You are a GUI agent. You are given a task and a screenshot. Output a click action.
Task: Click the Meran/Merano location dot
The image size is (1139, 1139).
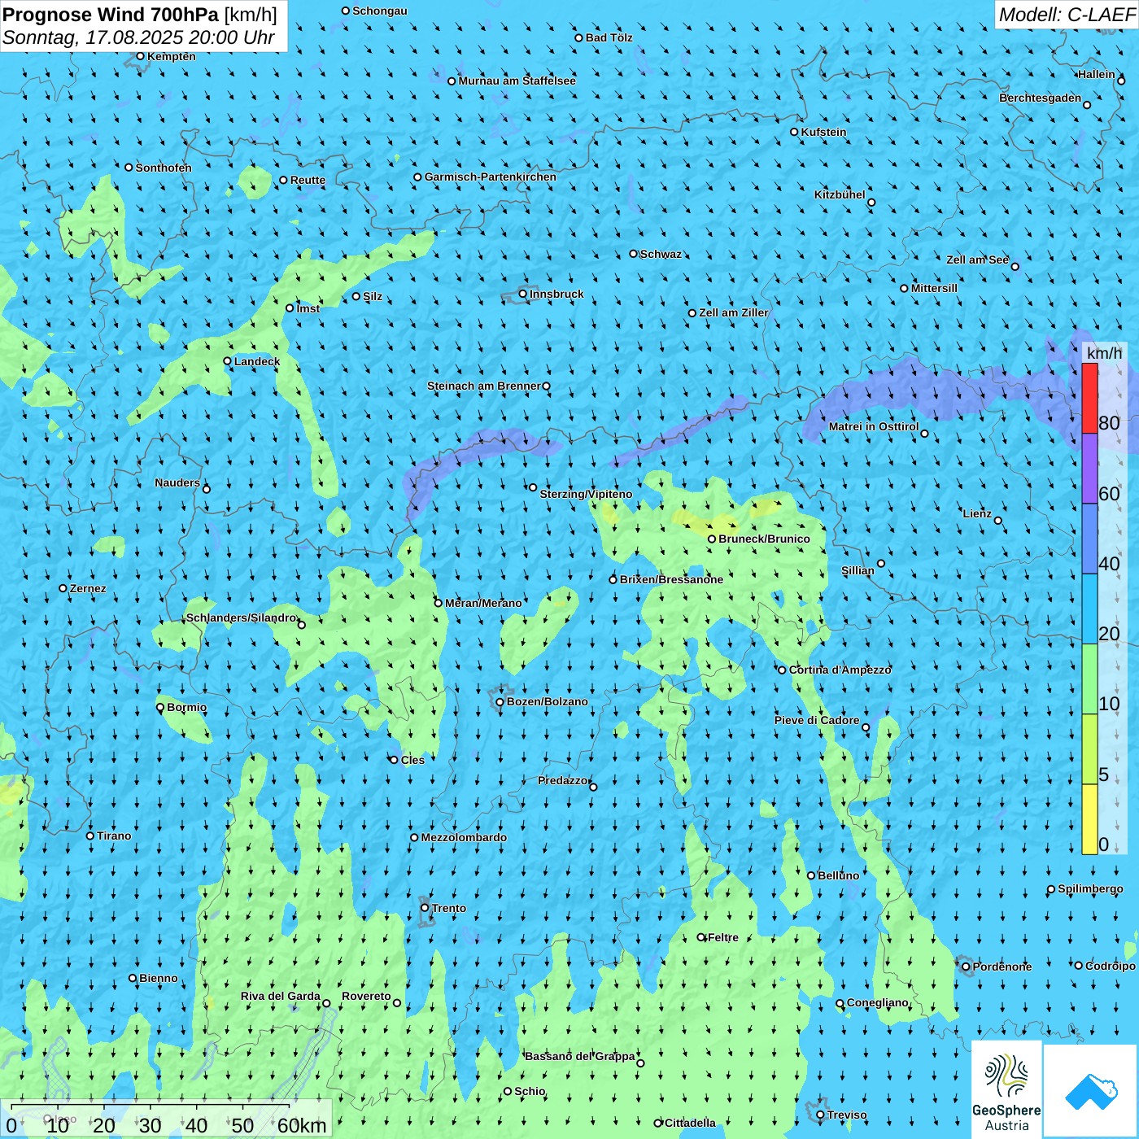(439, 603)
